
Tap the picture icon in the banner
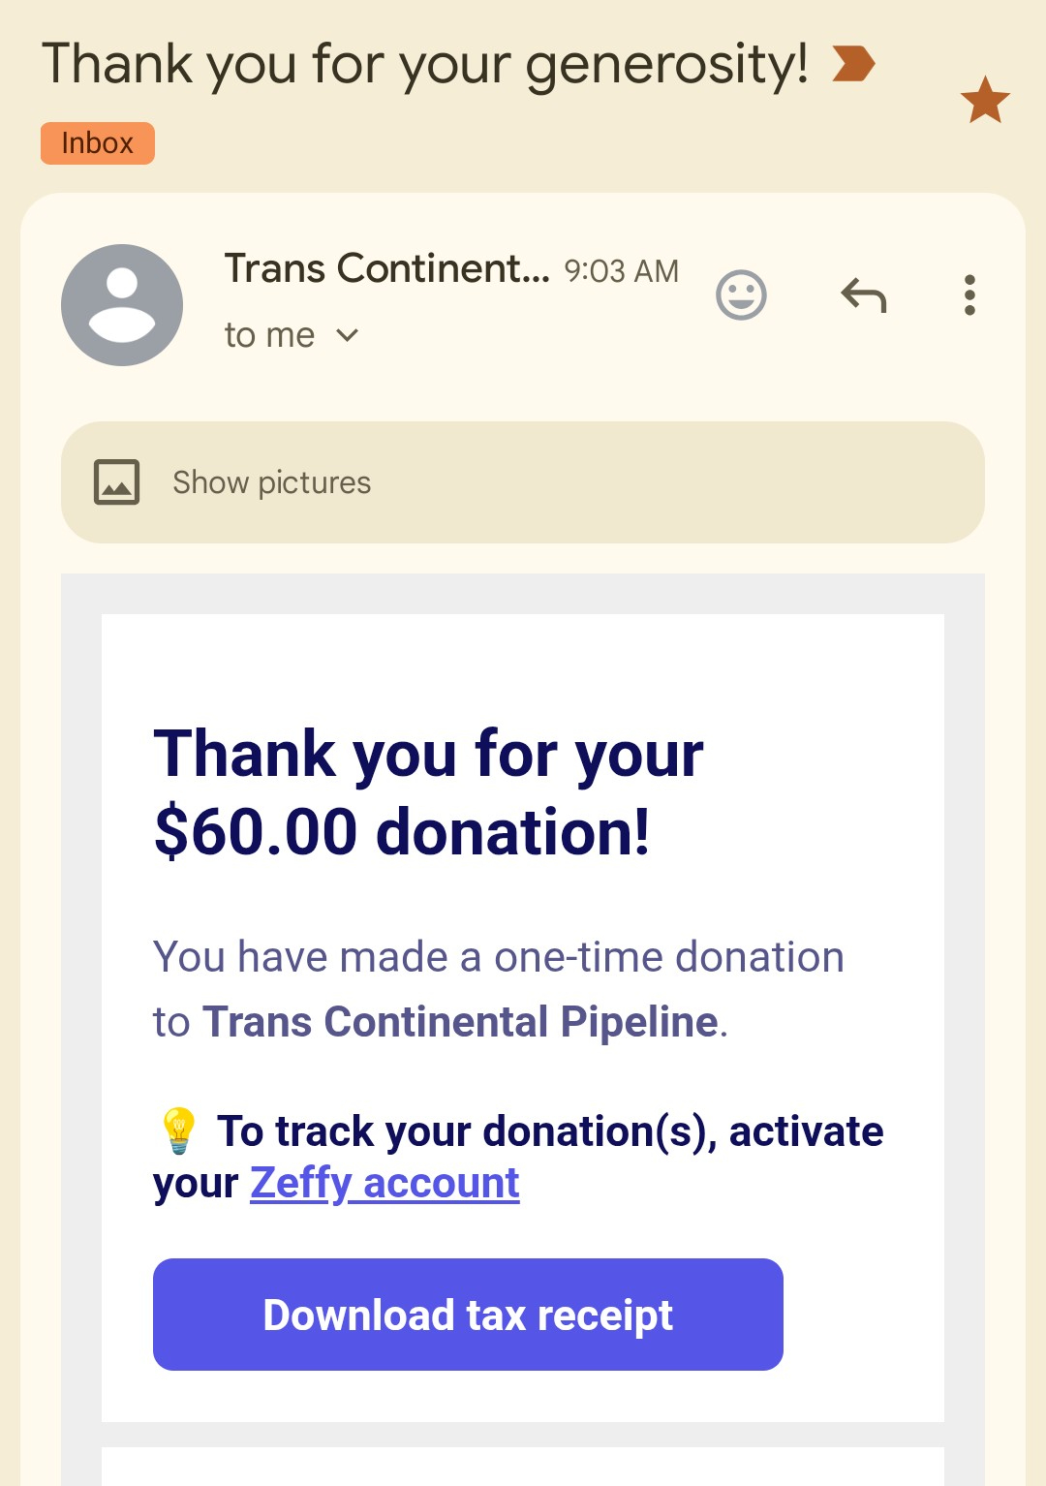coord(117,482)
